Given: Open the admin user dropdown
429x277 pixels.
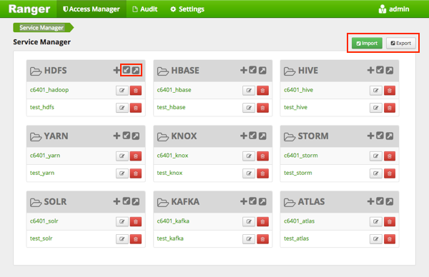Looking at the screenshot, I should click(394, 9).
